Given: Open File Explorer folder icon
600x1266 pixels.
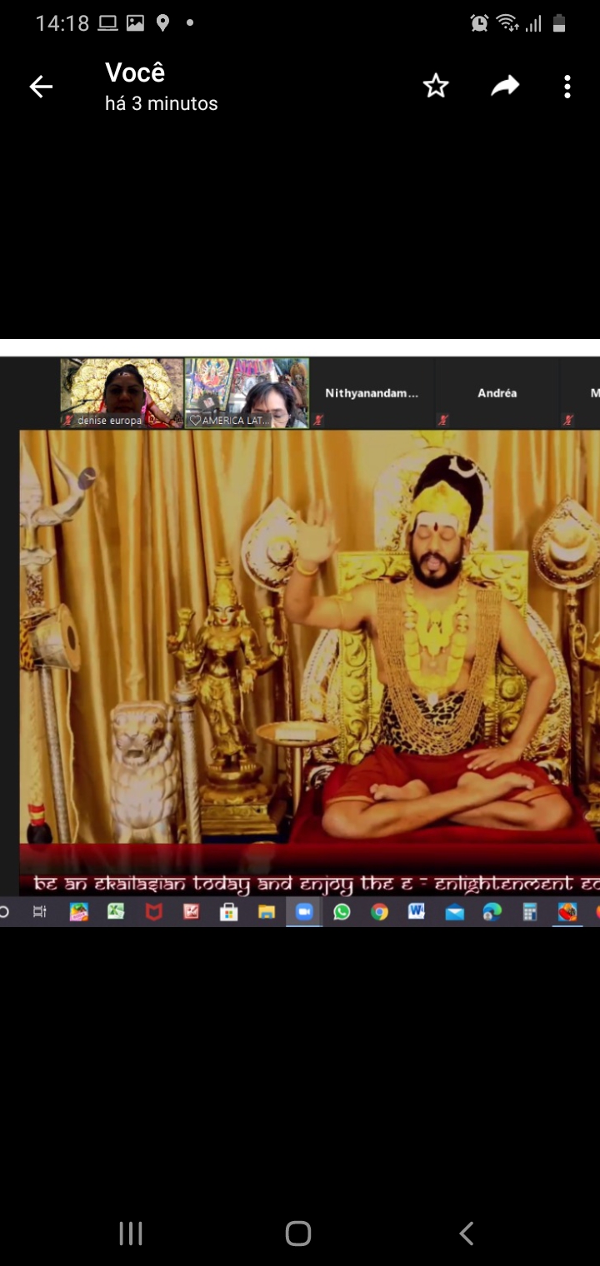Looking at the screenshot, I should click(267, 912).
